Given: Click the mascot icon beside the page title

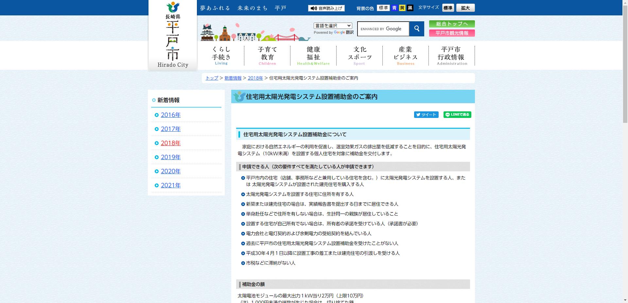Looking at the screenshot, I should pyautogui.click(x=238, y=96).
